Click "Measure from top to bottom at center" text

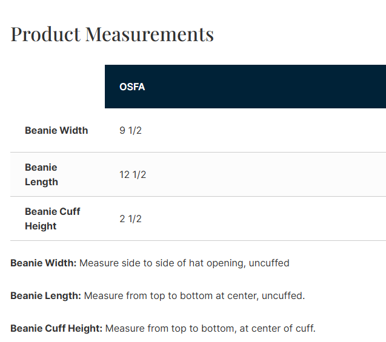[x=168, y=296]
